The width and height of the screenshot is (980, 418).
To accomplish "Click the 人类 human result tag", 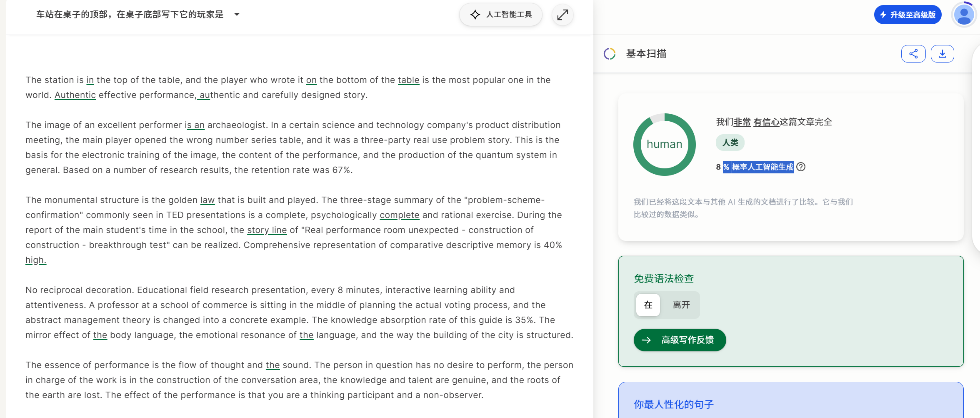I will point(730,143).
